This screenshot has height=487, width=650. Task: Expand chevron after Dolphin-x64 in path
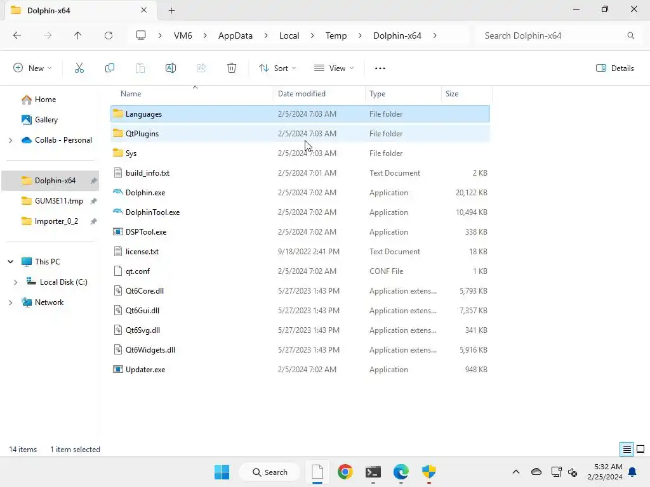pyautogui.click(x=434, y=36)
